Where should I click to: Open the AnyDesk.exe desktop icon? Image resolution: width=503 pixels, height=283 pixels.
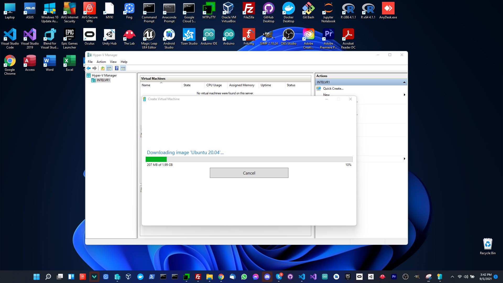click(388, 10)
